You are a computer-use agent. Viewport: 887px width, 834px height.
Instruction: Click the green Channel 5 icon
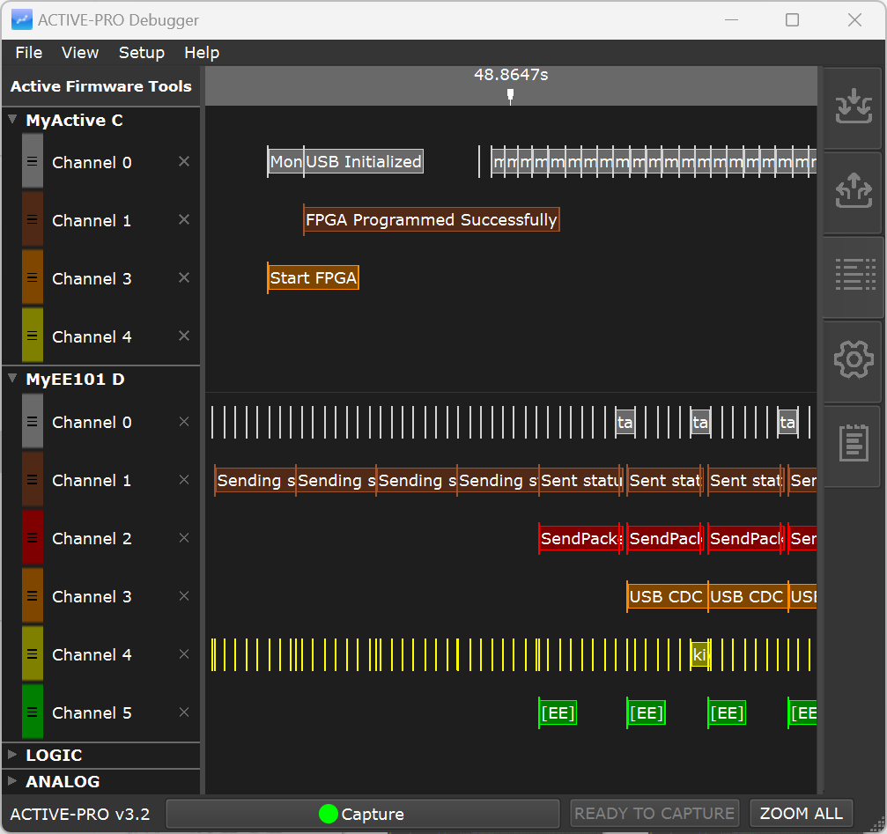click(x=32, y=712)
